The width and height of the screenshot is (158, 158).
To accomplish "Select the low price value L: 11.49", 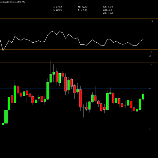I will pos(83,10).
